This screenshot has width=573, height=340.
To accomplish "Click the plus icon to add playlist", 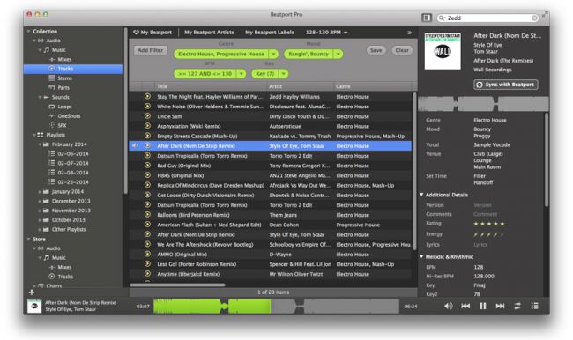I will tap(32, 292).
